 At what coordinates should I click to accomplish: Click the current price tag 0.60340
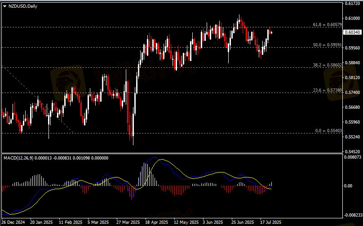[x=352, y=32]
